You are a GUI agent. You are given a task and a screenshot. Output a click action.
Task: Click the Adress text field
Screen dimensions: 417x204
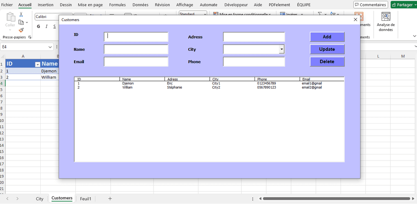click(x=254, y=37)
